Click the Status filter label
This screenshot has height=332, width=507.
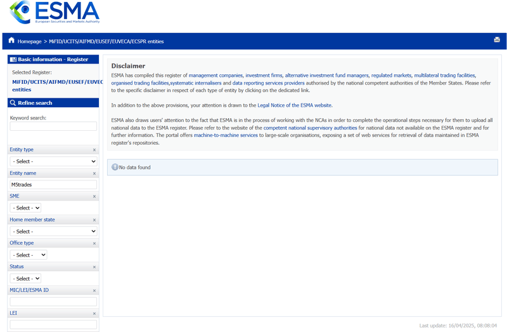[x=16, y=267]
